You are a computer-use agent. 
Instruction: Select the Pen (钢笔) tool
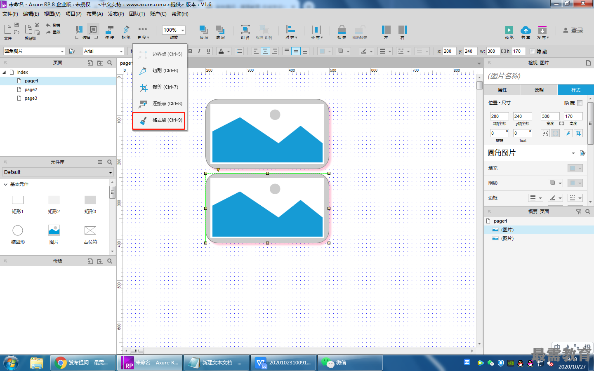(126, 30)
